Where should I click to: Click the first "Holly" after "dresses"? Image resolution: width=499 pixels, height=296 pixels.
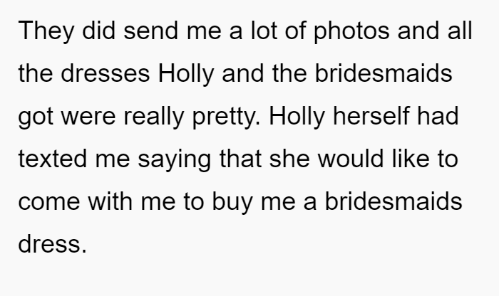click(186, 74)
